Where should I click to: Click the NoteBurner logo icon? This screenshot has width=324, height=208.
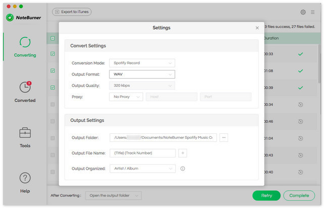[10, 18]
